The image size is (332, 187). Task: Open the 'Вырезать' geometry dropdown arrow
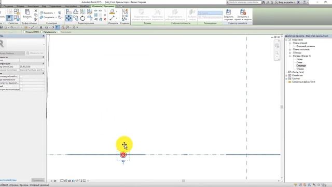coord(54,13)
